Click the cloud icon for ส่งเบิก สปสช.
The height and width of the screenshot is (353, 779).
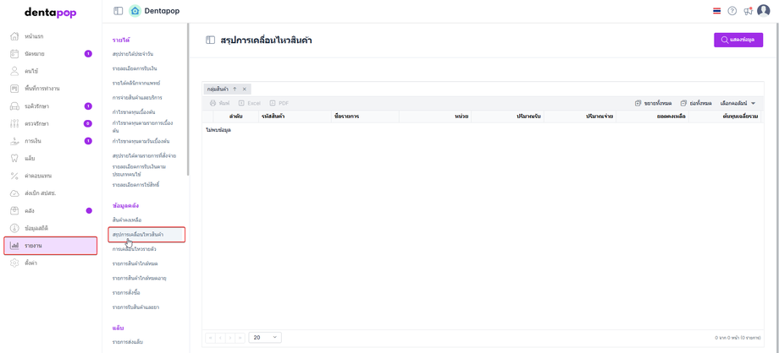pos(14,193)
